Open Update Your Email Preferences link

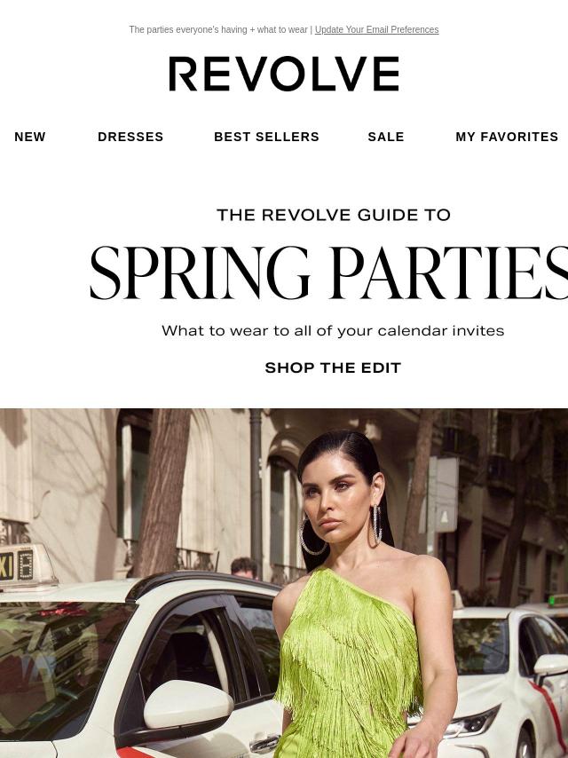376,29
